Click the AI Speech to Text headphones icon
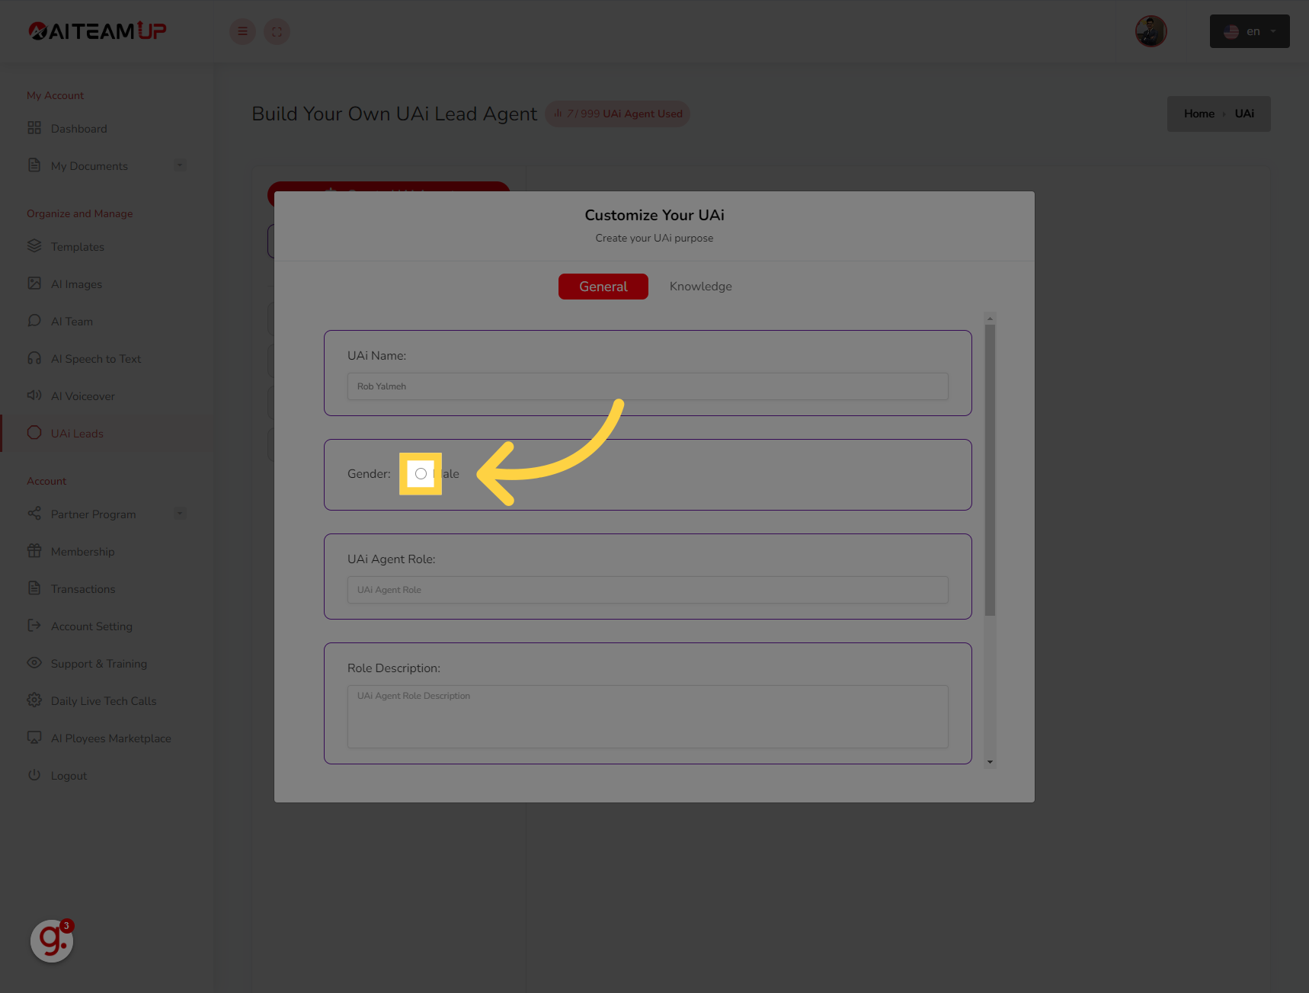 click(34, 358)
